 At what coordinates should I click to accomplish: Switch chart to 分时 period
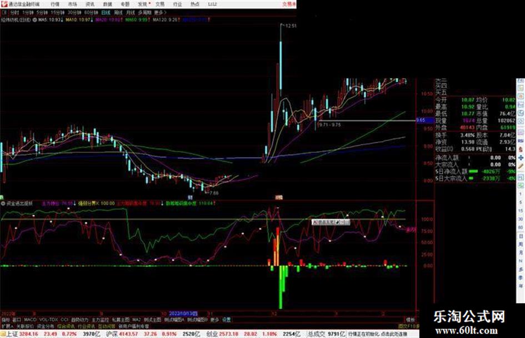pyautogui.click(x=14, y=12)
